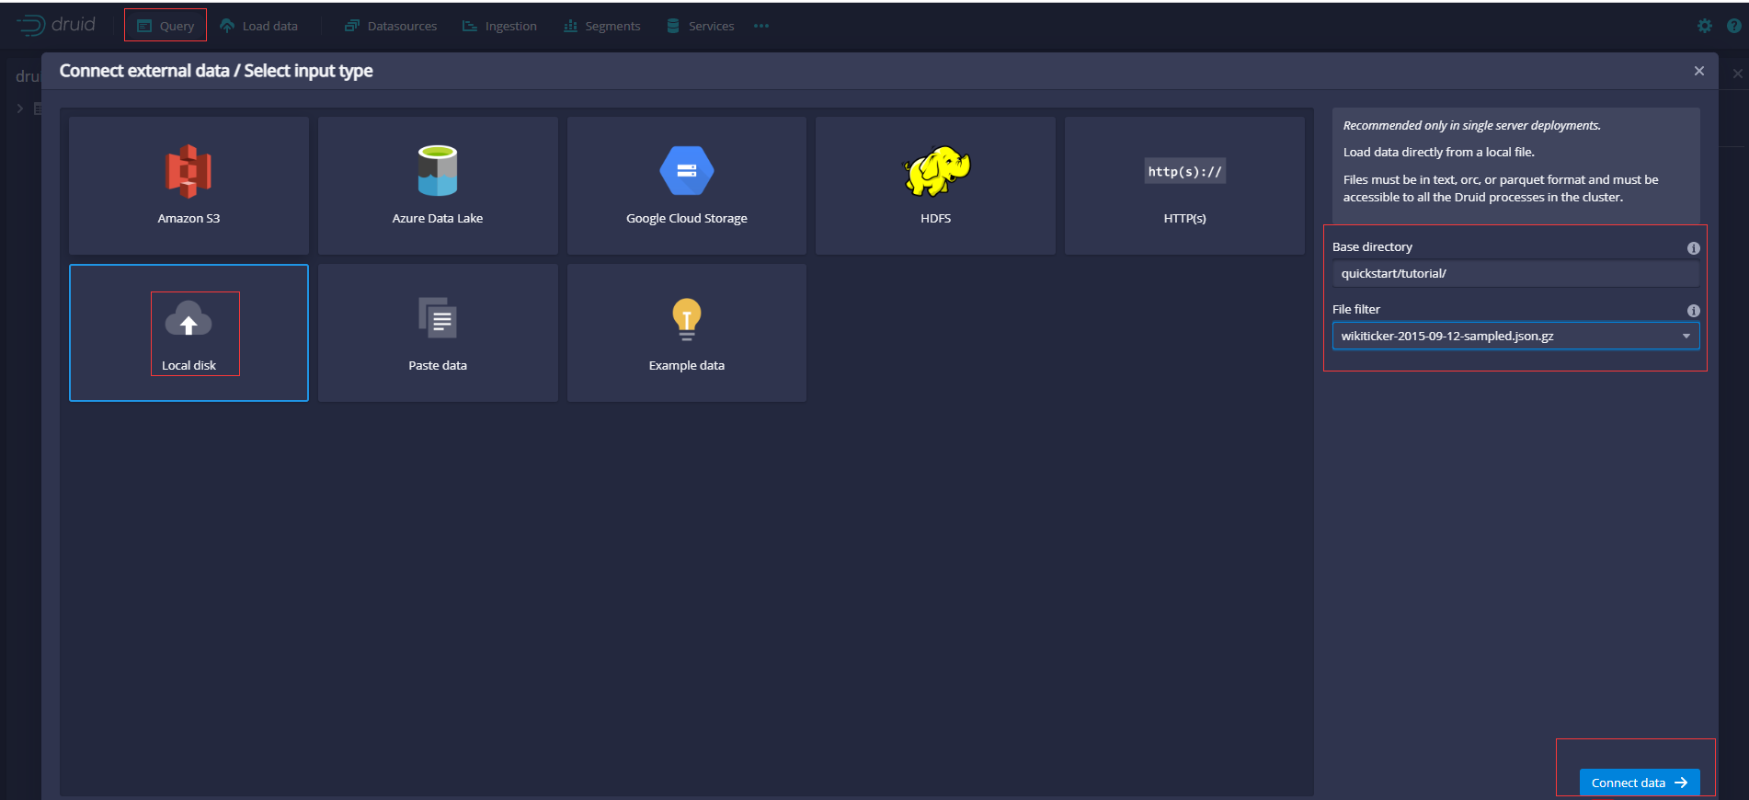Screen dimensions: 1749x800
Task: Select the Local disk upload tile
Action: (x=189, y=333)
